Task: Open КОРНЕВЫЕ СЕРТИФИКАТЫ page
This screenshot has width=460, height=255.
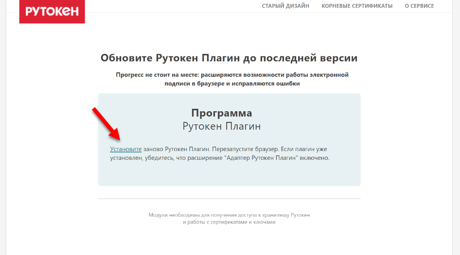Action: (x=357, y=6)
